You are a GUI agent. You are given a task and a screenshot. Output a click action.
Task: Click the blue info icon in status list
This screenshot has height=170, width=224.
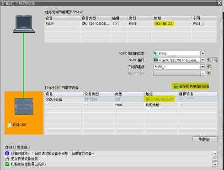tap(7, 153)
